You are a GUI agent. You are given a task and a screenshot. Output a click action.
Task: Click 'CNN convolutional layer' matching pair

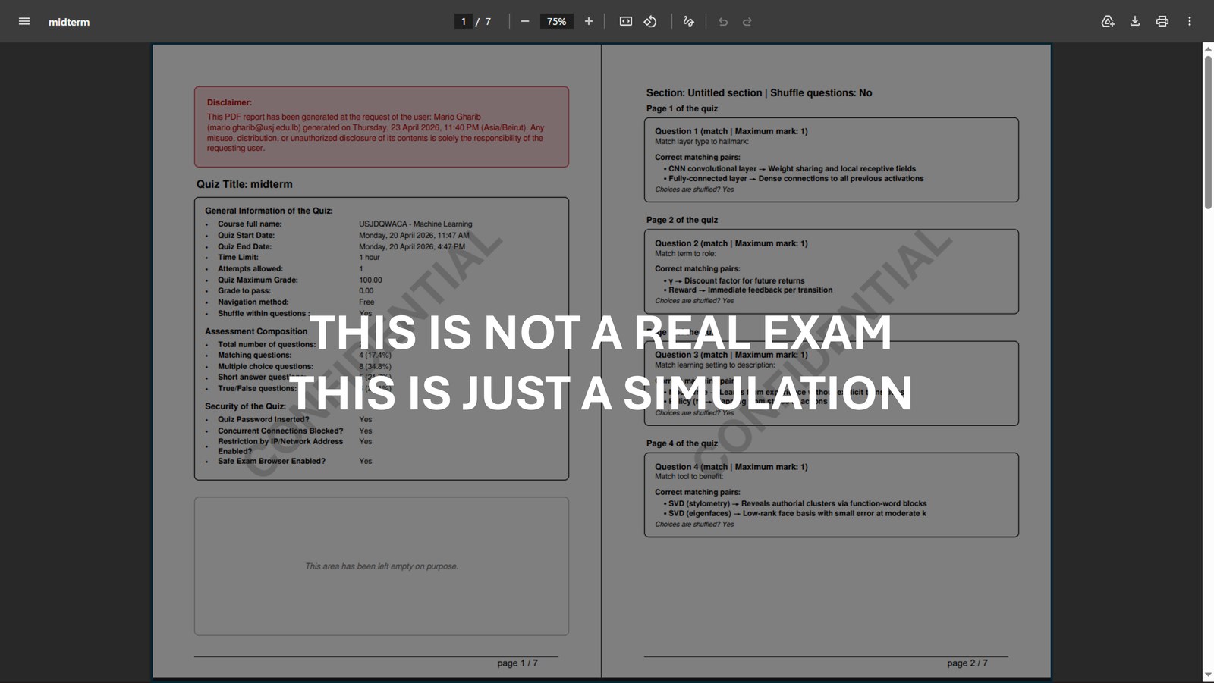click(792, 169)
